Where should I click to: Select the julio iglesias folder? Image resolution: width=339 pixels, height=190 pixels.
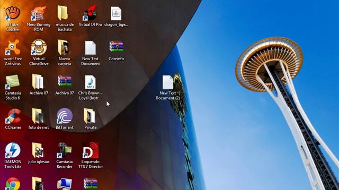tap(38, 150)
